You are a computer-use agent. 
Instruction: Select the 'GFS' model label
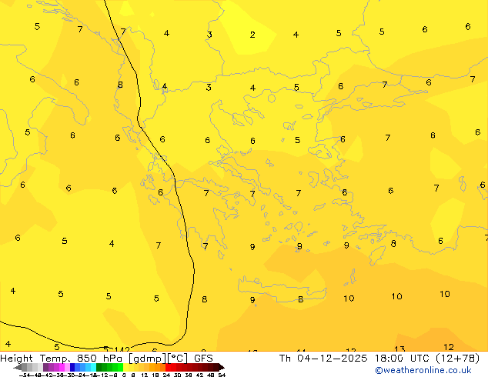[203, 359]
